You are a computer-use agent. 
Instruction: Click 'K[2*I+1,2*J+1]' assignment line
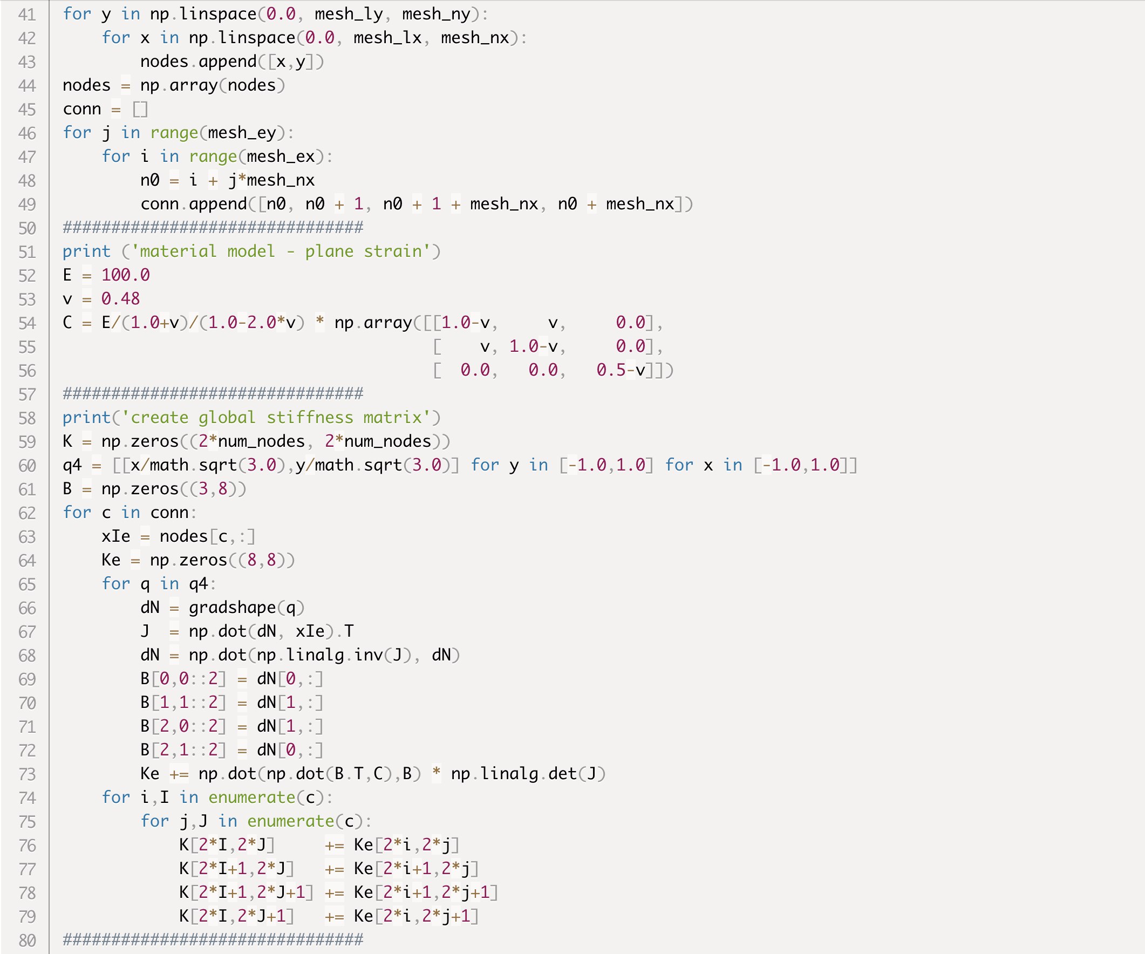(338, 892)
